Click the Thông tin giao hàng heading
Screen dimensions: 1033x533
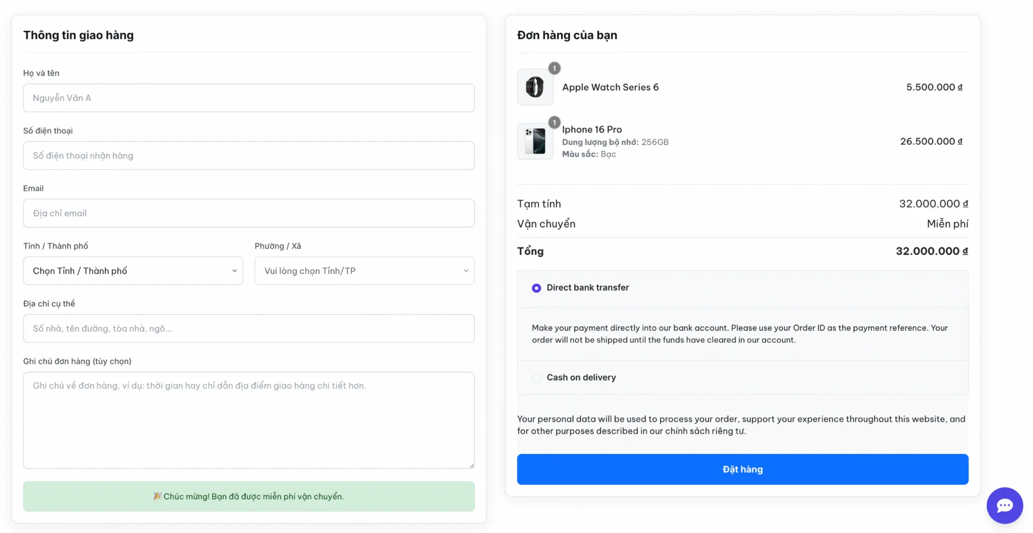pos(78,35)
